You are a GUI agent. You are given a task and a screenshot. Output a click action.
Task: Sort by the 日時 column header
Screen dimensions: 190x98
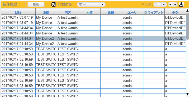pos(18,12)
